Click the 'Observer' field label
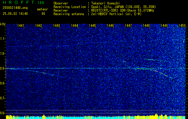The height and width of the screenshot is (119, 188). point(61,3)
